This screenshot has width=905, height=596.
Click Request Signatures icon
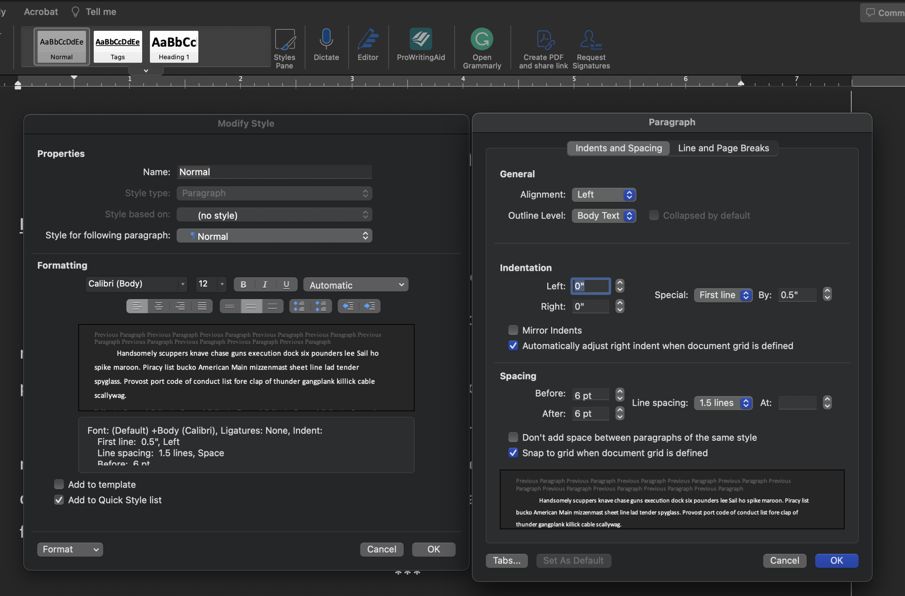[590, 40]
